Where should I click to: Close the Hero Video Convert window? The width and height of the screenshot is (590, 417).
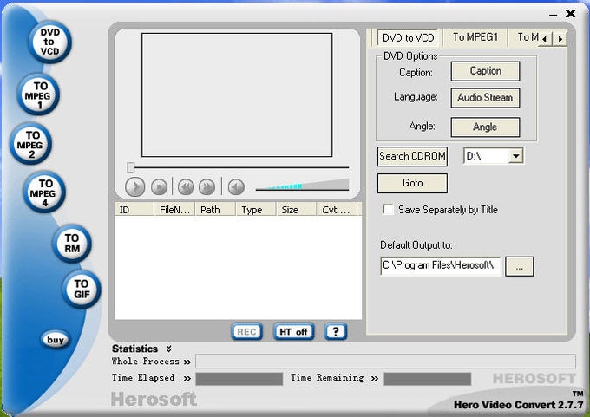click(570, 14)
